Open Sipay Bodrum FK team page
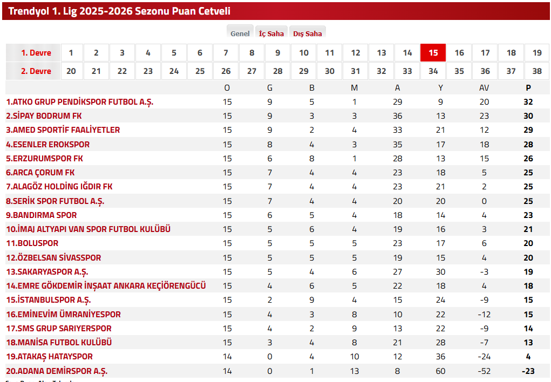This screenshot has width=551, height=382. point(44,116)
